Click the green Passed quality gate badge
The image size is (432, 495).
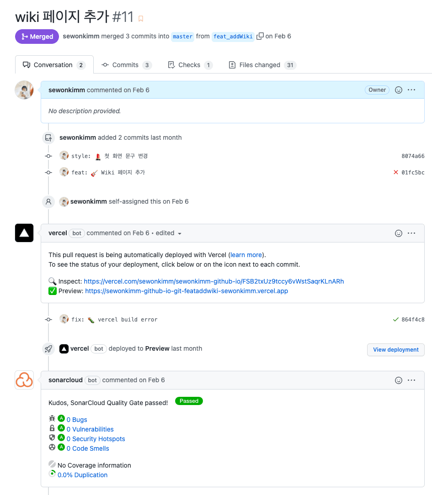tap(189, 401)
